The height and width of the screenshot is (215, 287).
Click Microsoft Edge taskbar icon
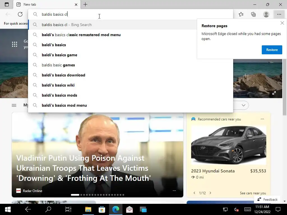click(x=116, y=209)
